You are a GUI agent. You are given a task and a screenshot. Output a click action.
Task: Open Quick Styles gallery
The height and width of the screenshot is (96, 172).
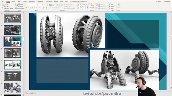pyautogui.click(x=96, y=6)
